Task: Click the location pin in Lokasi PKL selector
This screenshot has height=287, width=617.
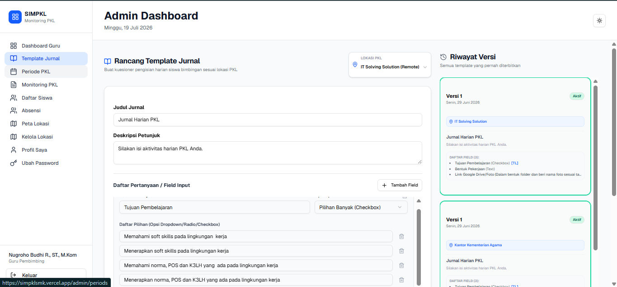Action: (x=355, y=65)
